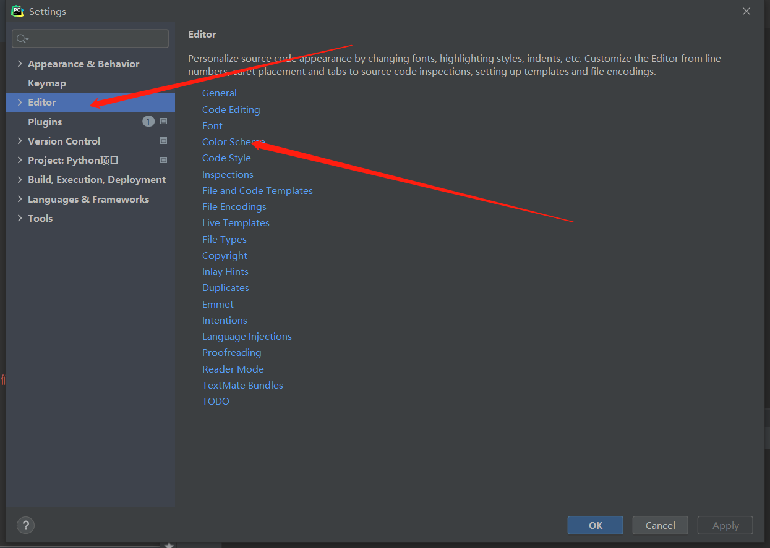Select Keymap in settings tree
The height and width of the screenshot is (548, 770).
pyautogui.click(x=47, y=83)
